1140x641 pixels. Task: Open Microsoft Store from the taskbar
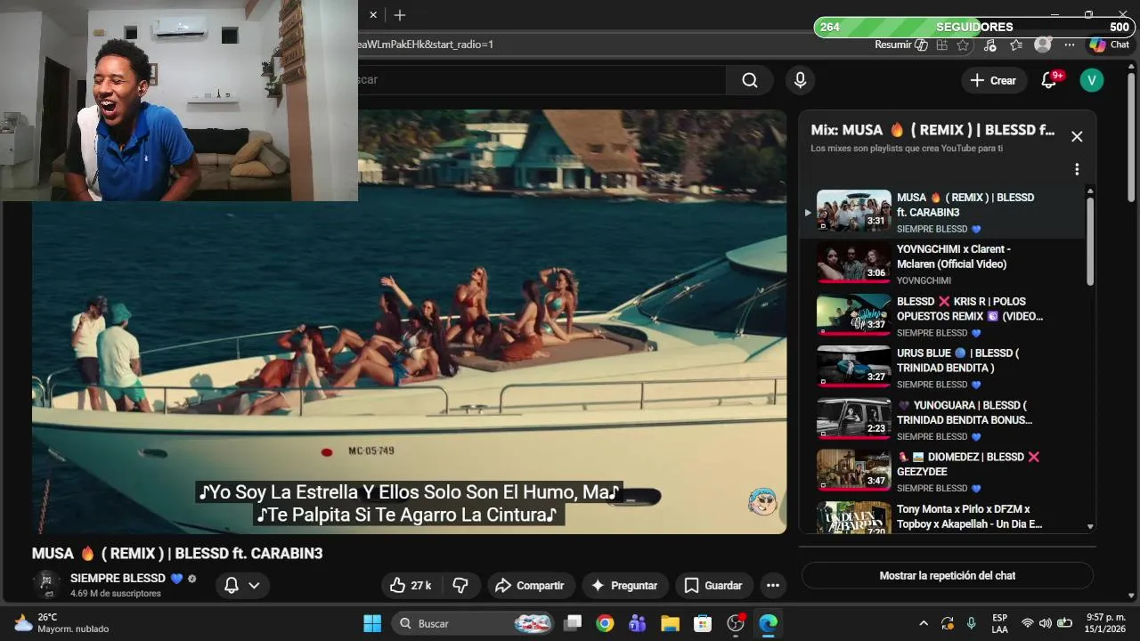click(703, 623)
